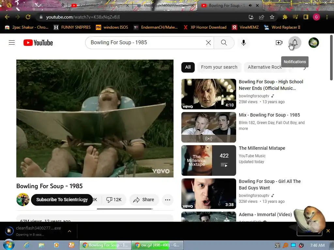This screenshot has width=334, height=250.
Task: Open Adema - Immortal (Video) title
Action: [265, 215]
